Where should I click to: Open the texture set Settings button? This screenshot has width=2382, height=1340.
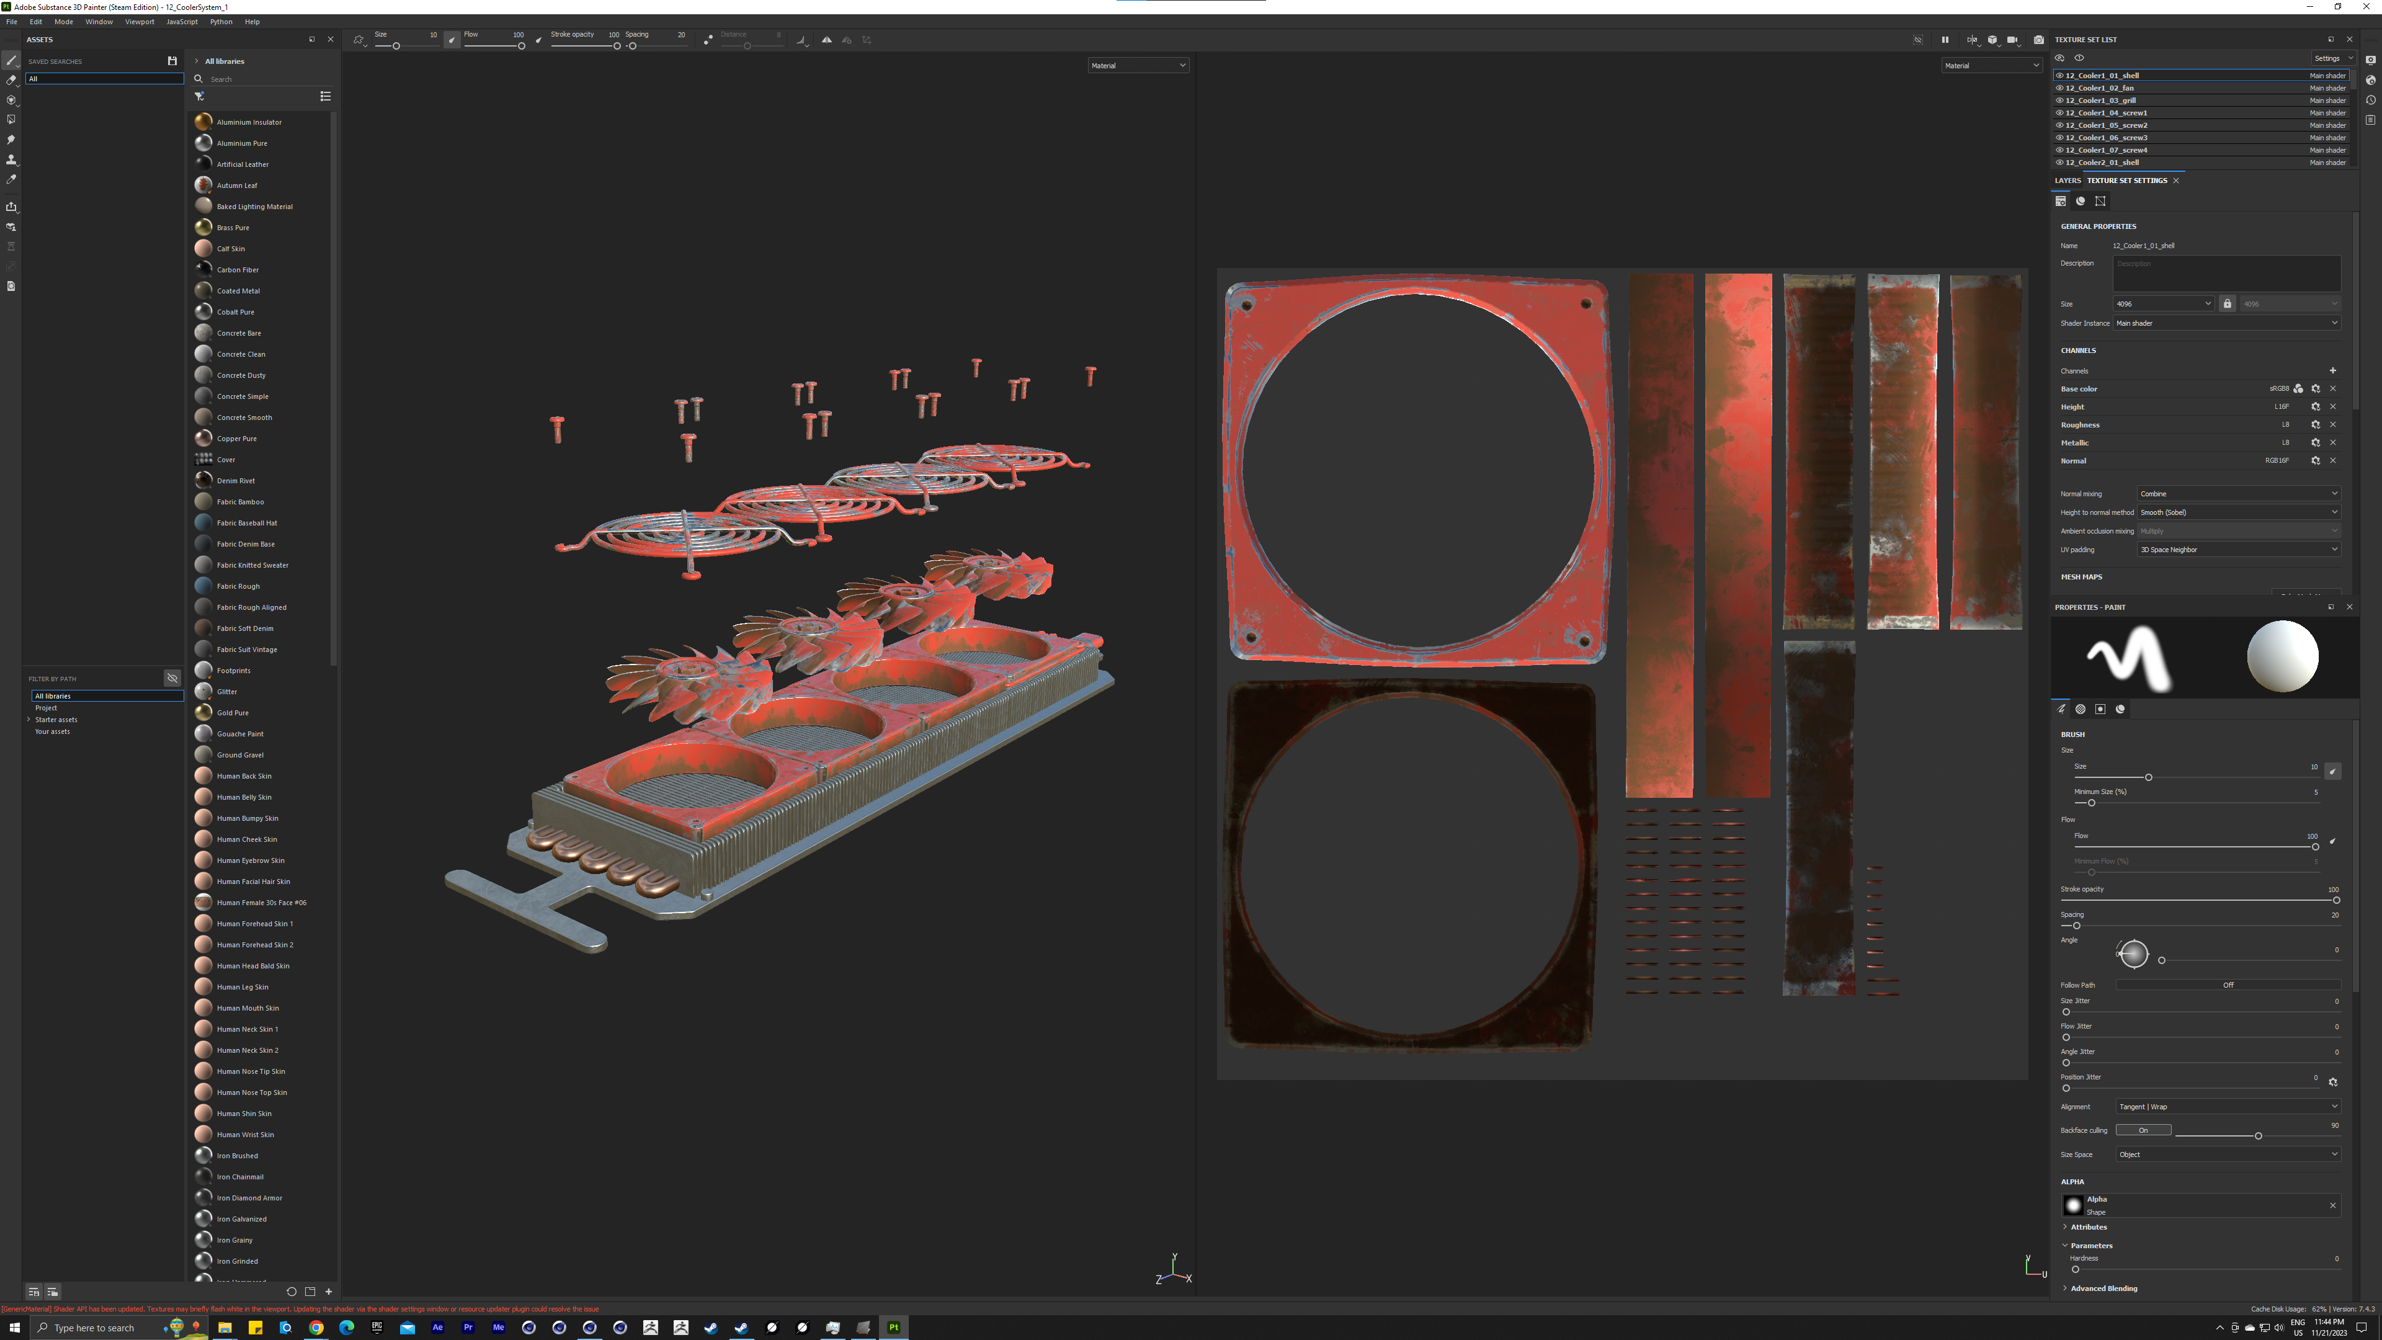[2331, 58]
